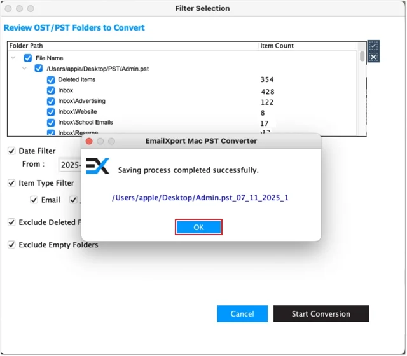407x356 pixels.
Task: Uncheck the Inbox folder checkbox
Action: (x=51, y=90)
